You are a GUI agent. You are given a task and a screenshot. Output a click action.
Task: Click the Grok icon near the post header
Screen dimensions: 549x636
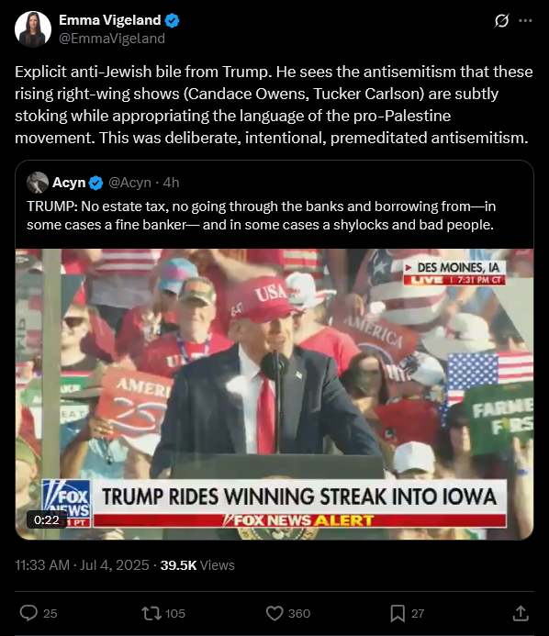(501, 20)
